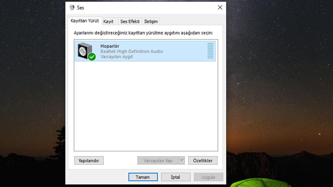This screenshot has width=333, height=187.
Task: Open the Varsayılan Yap dropdown arrow
Action: (x=182, y=160)
